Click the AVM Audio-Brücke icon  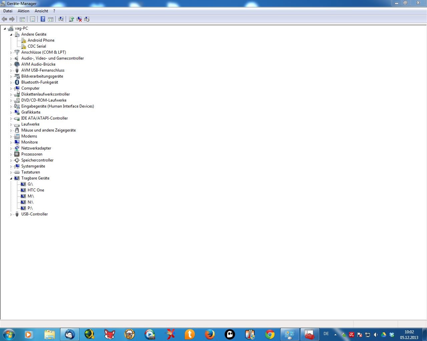coord(17,64)
